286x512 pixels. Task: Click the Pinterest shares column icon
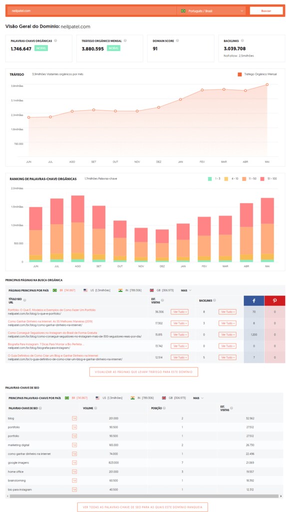(275, 300)
